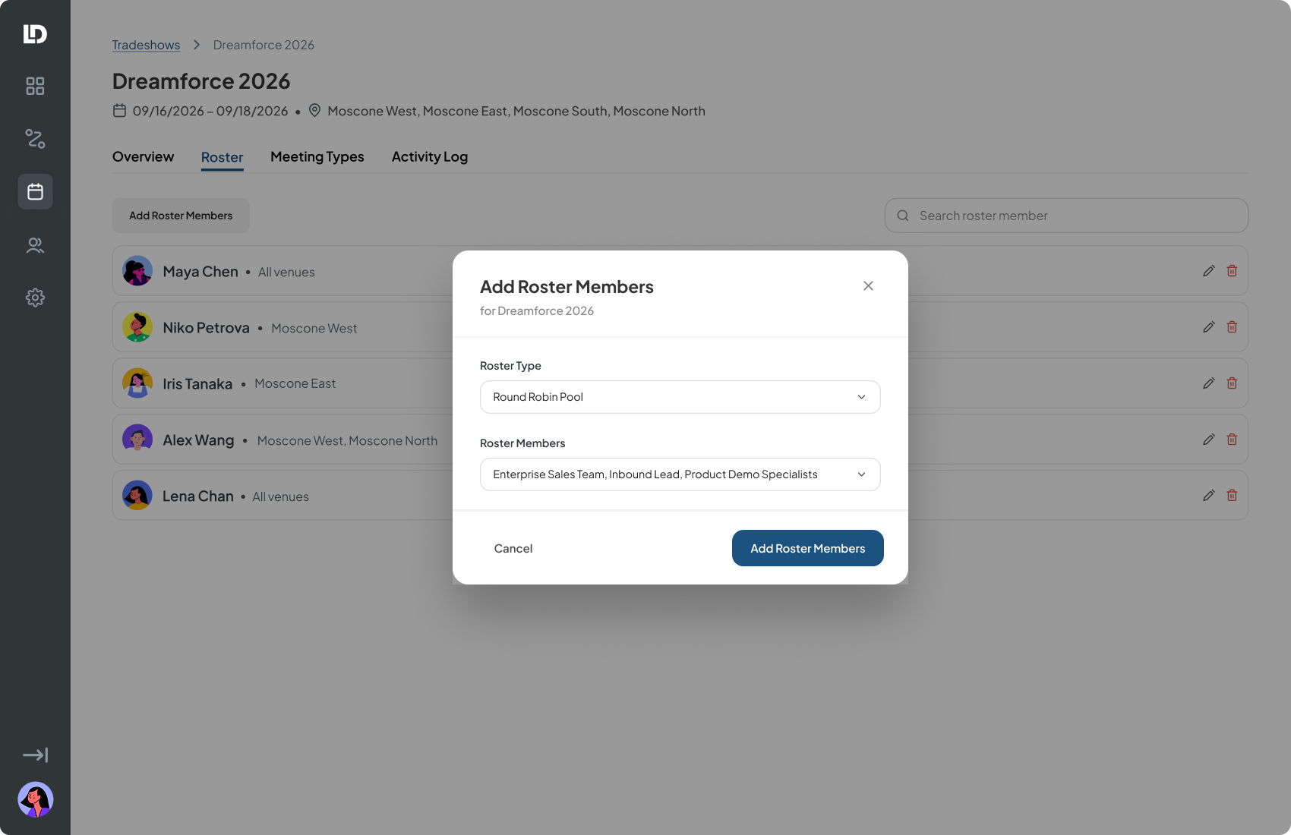The image size is (1291, 835).
Task: Switch to the Activity Log tab
Action: 430,157
